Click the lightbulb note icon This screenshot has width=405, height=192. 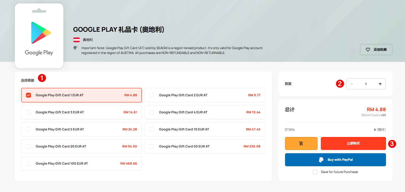pos(75,48)
